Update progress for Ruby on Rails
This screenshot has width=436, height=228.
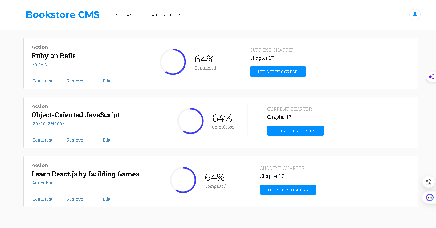tap(278, 72)
